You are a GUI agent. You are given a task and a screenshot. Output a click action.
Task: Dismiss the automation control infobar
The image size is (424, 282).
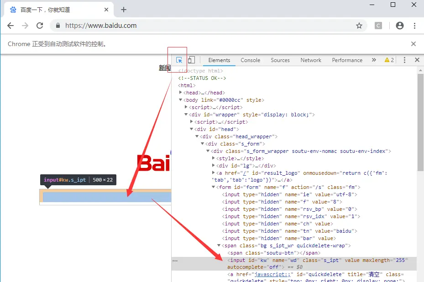tap(413, 44)
